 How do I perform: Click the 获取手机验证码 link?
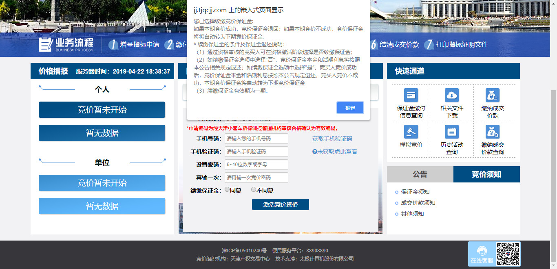(332, 139)
